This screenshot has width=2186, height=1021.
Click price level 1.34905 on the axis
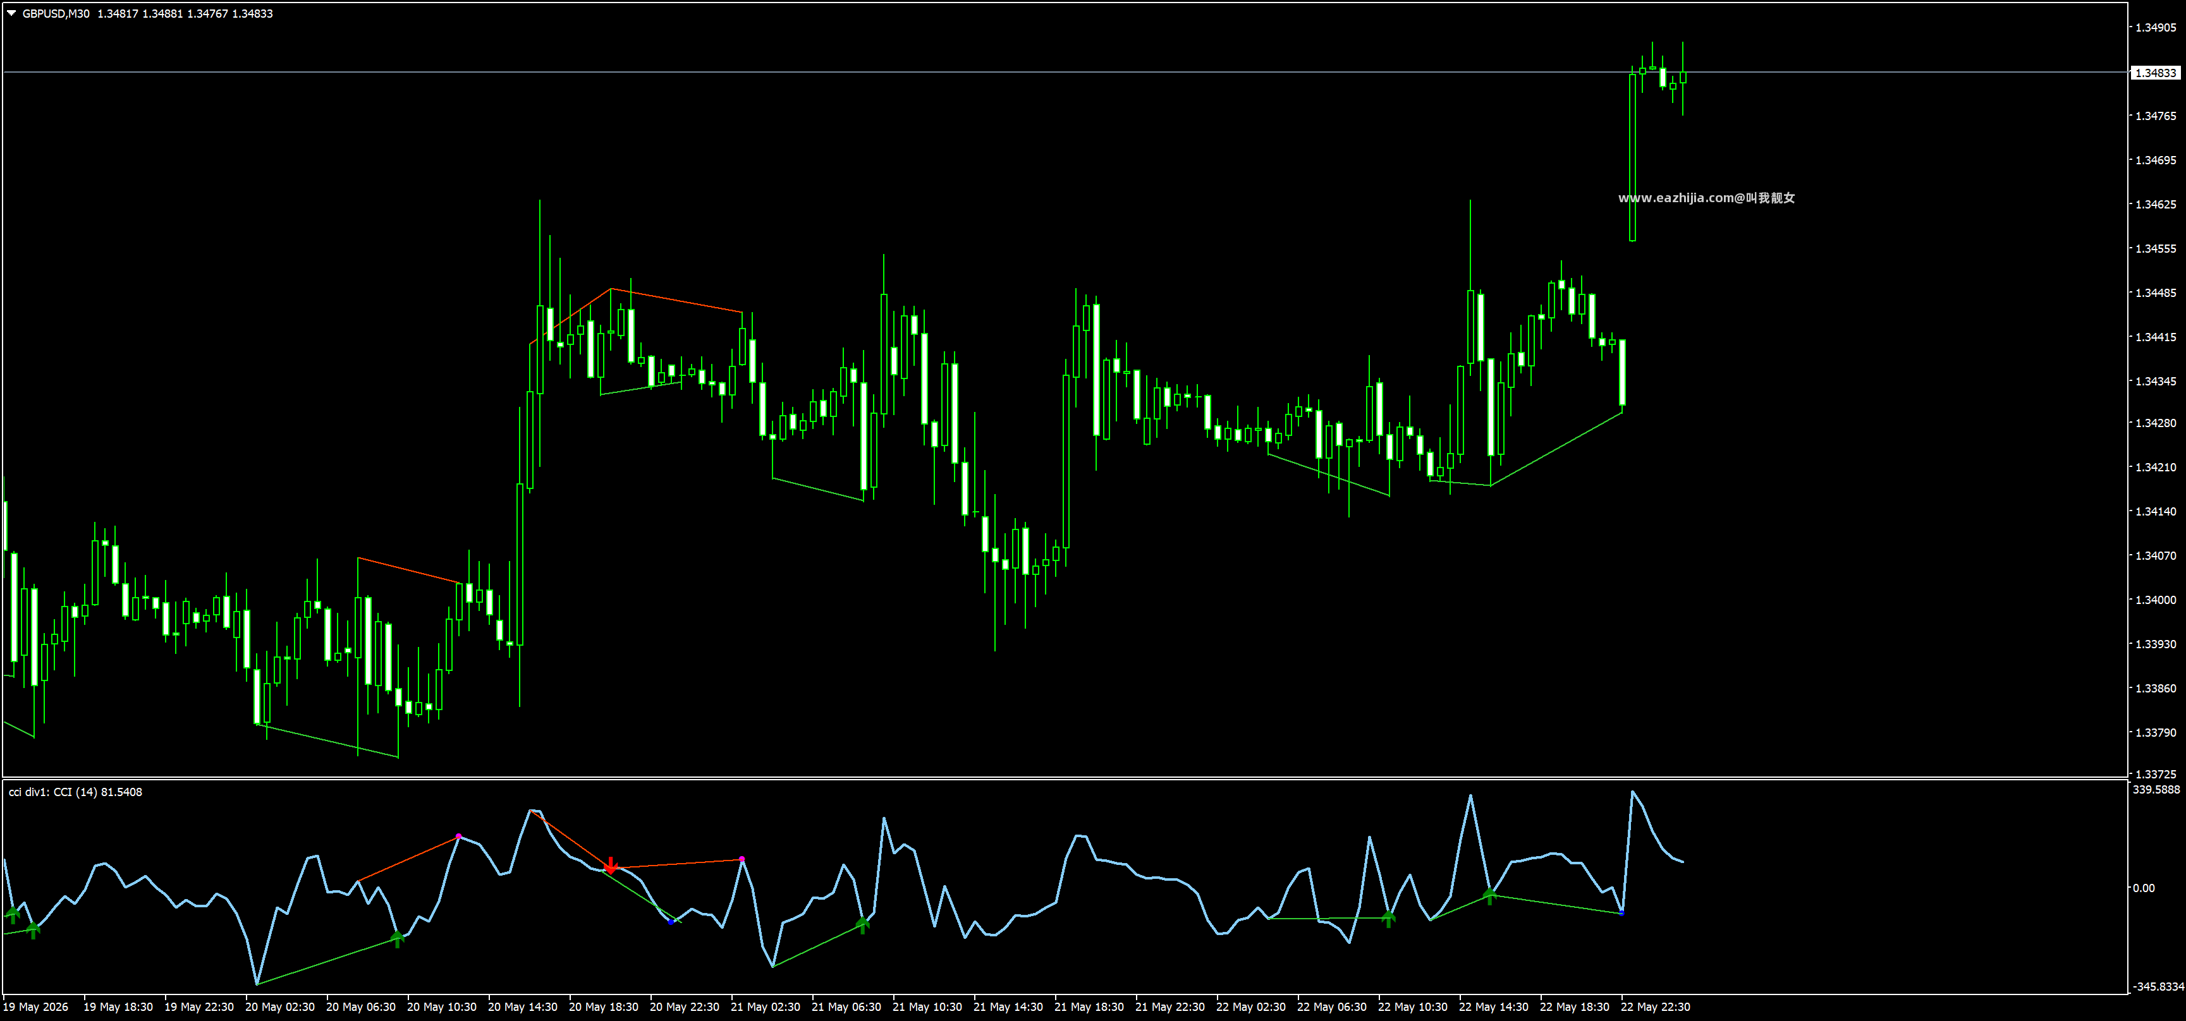pyautogui.click(x=2156, y=27)
